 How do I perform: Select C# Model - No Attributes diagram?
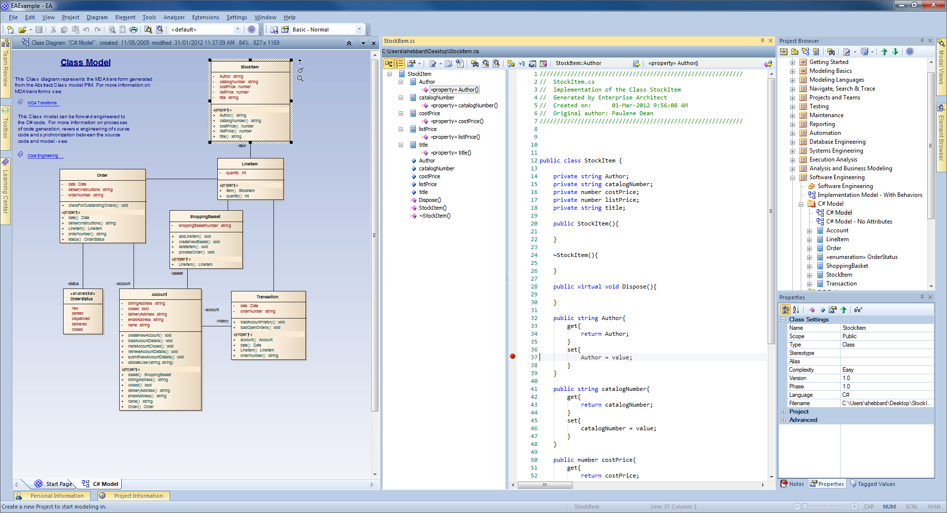coord(859,222)
